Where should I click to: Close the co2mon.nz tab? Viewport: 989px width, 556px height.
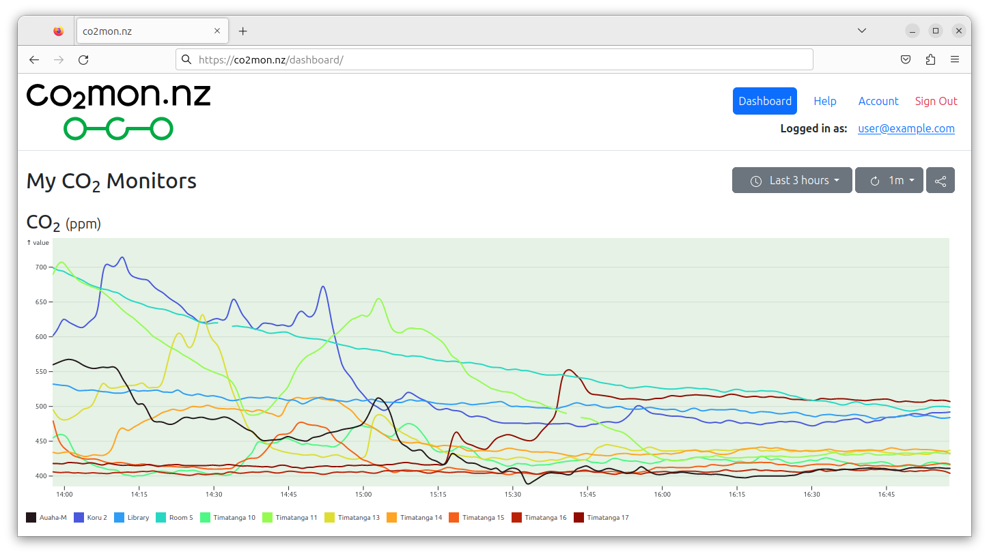tap(217, 31)
